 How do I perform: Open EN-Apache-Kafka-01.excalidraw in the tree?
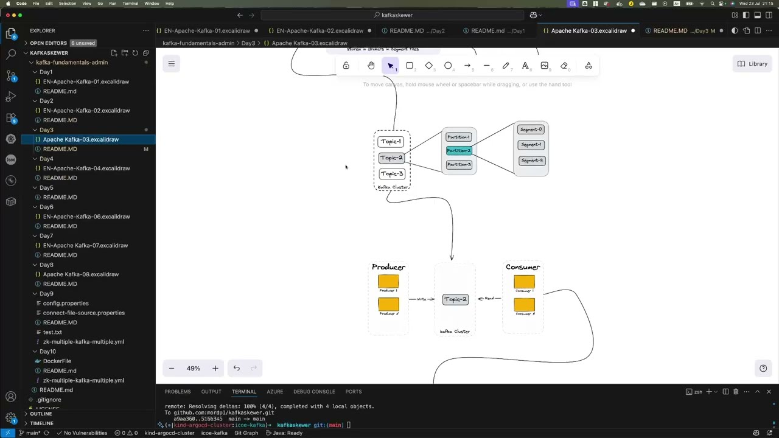tap(86, 82)
